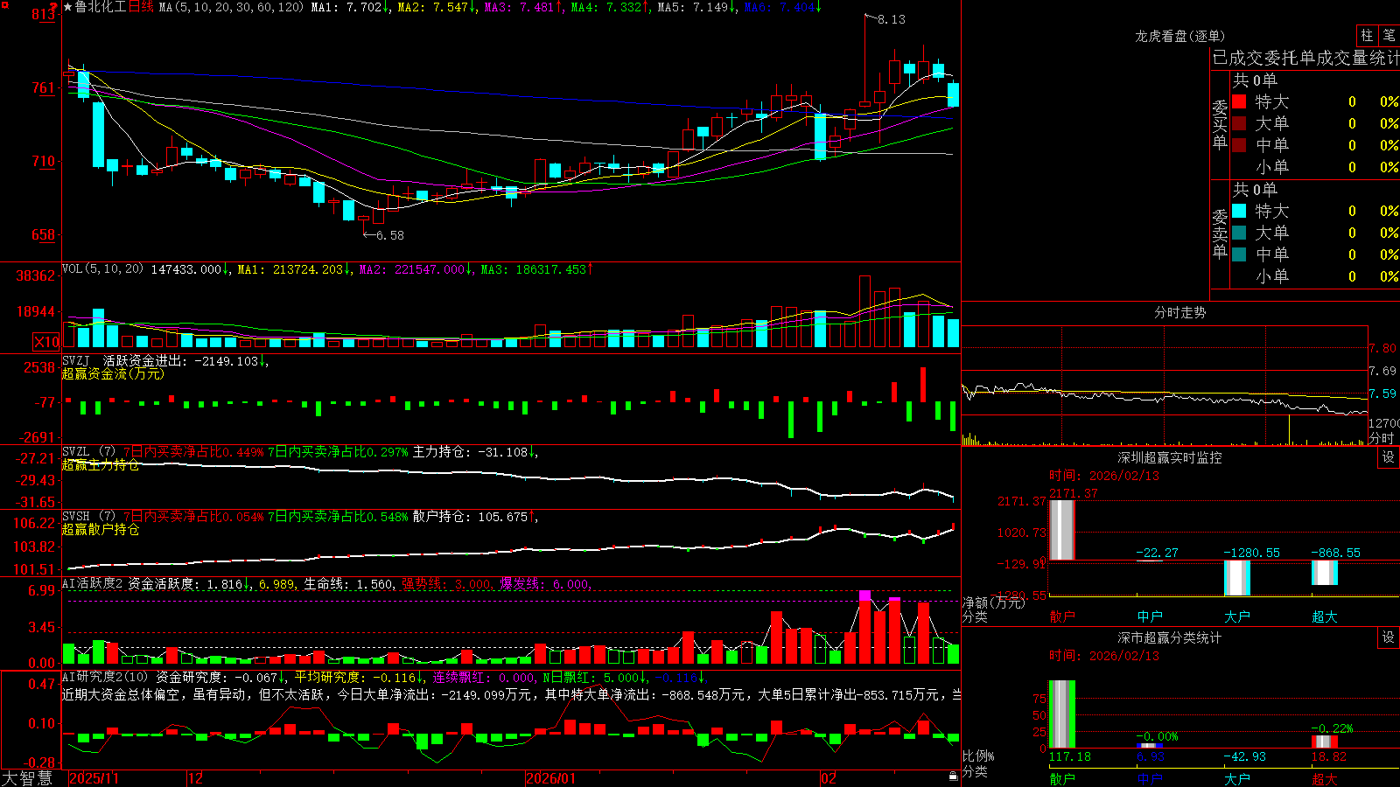Switch order view to 笔 (tick) mode

pyautogui.click(x=1389, y=35)
